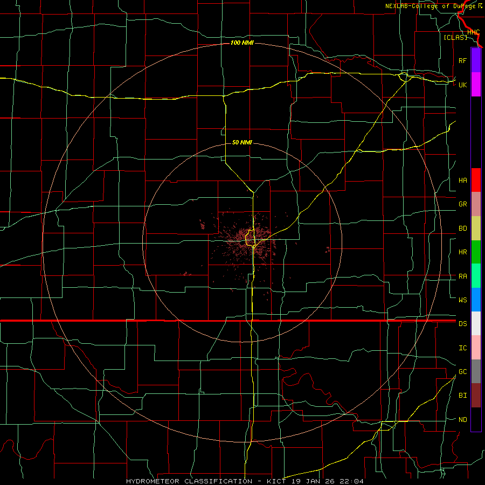Click the 'ND' legend label
The width and height of the screenshot is (485, 485).
point(462,419)
